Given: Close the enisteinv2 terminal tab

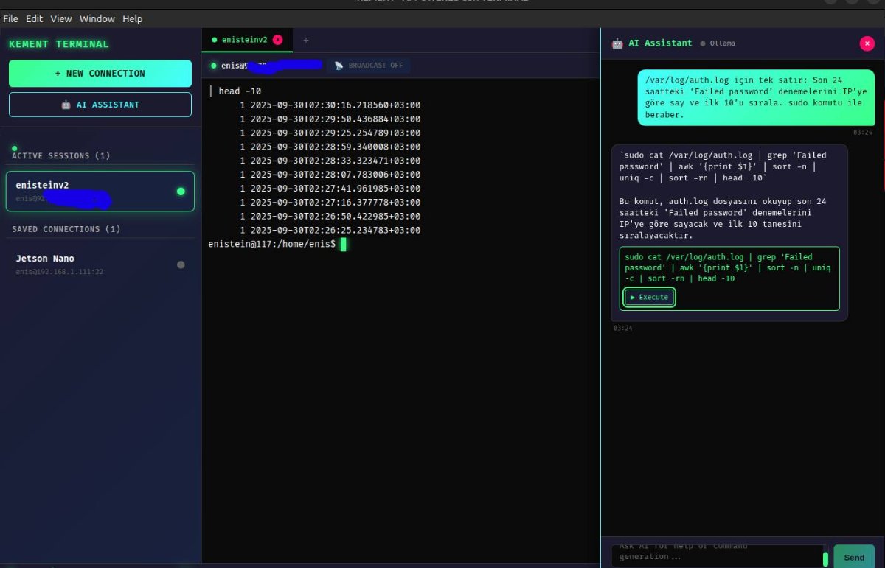Looking at the screenshot, I should tap(277, 40).
